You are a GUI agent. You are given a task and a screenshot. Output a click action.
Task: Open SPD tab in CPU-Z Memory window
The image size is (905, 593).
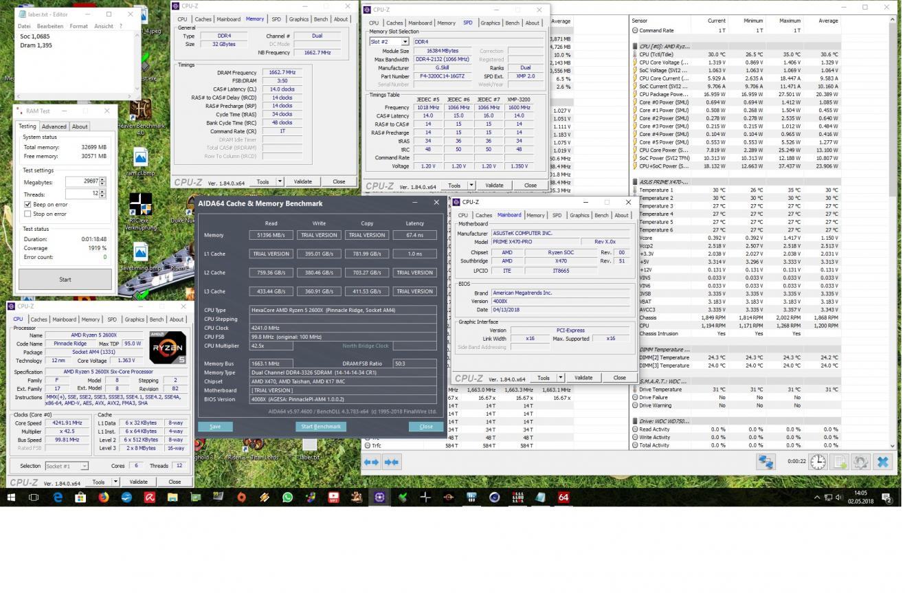(x=276, y=19)
